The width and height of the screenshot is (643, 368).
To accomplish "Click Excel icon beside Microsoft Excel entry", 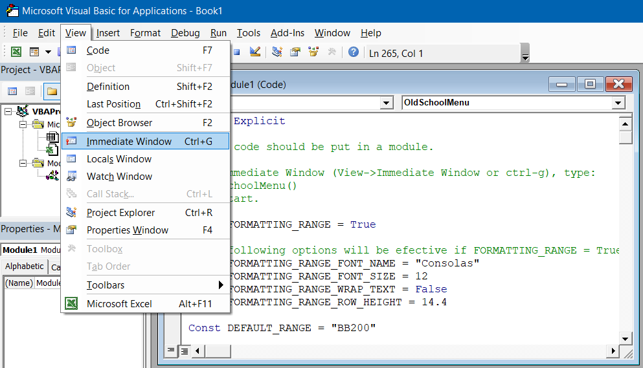I will click(71, 303).
